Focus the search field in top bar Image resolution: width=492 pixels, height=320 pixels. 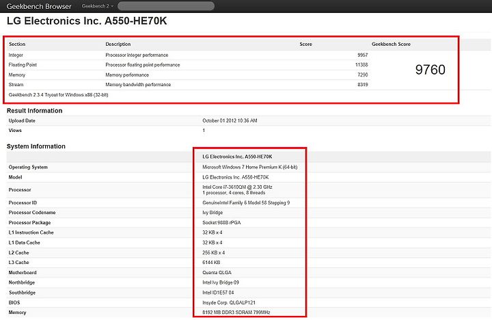coord(166,6)
